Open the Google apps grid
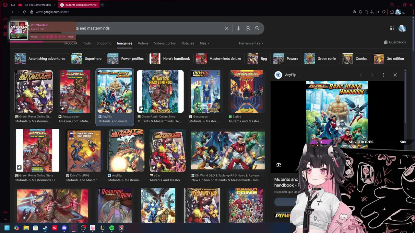 [392, 28]
